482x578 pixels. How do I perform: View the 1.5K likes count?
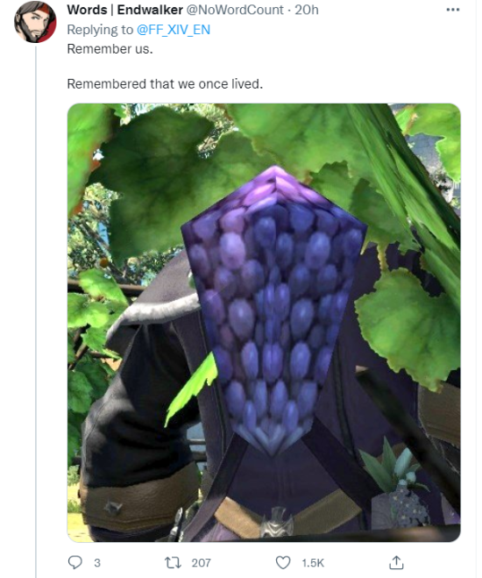point(313,563)
